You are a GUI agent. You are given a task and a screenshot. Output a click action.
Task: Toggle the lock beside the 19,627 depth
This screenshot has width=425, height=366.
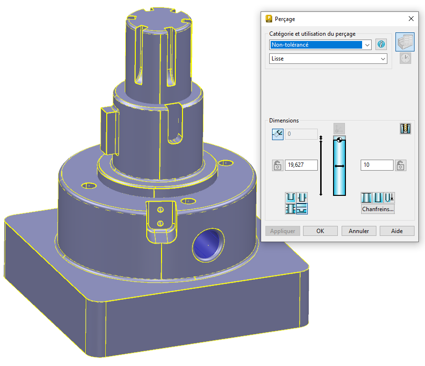tap(277, 165)
